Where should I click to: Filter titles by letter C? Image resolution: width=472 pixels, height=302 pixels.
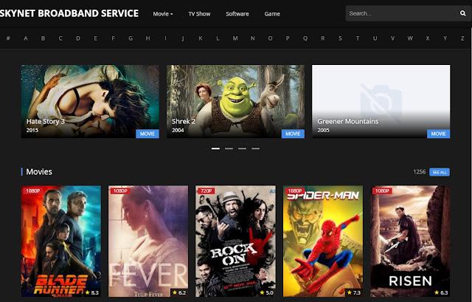pos(60,38)
